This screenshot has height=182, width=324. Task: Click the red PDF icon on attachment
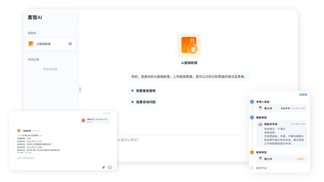(83, 121)
